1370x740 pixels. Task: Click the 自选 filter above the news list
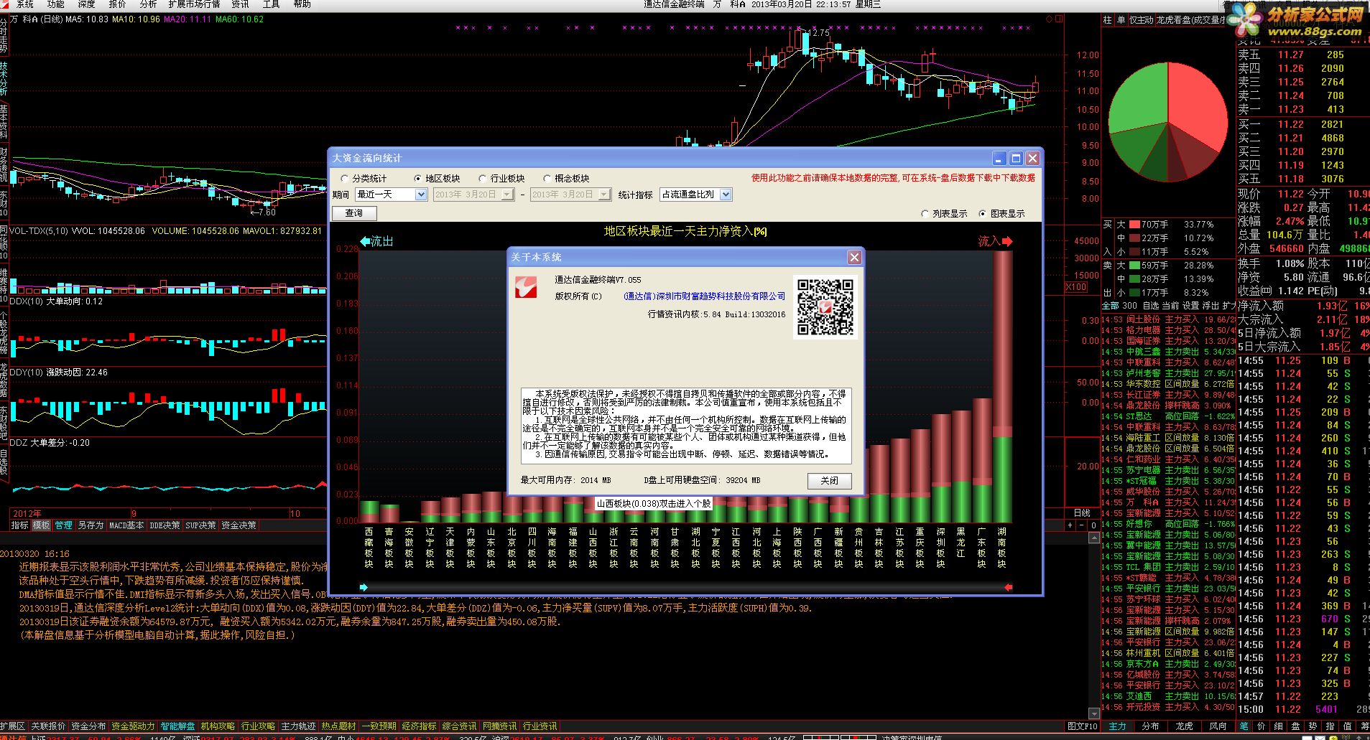pos(1151,305)
